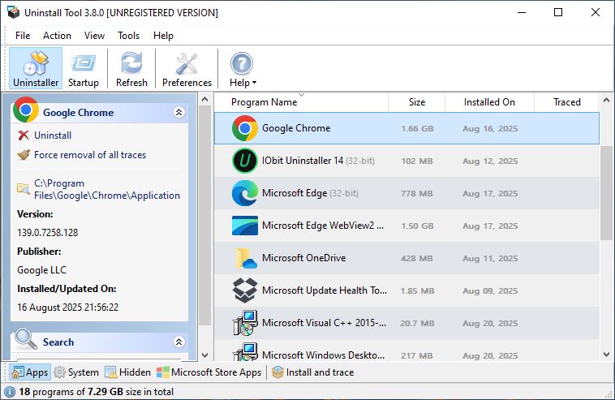Click Uninstall link for Google Chrome
615x400 pixels.
coord(53,135)
